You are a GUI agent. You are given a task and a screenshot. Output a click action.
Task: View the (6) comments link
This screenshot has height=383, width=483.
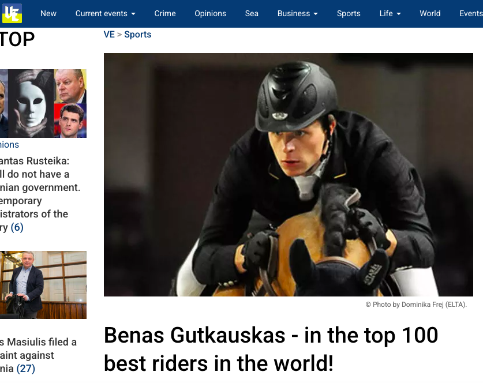17,227
